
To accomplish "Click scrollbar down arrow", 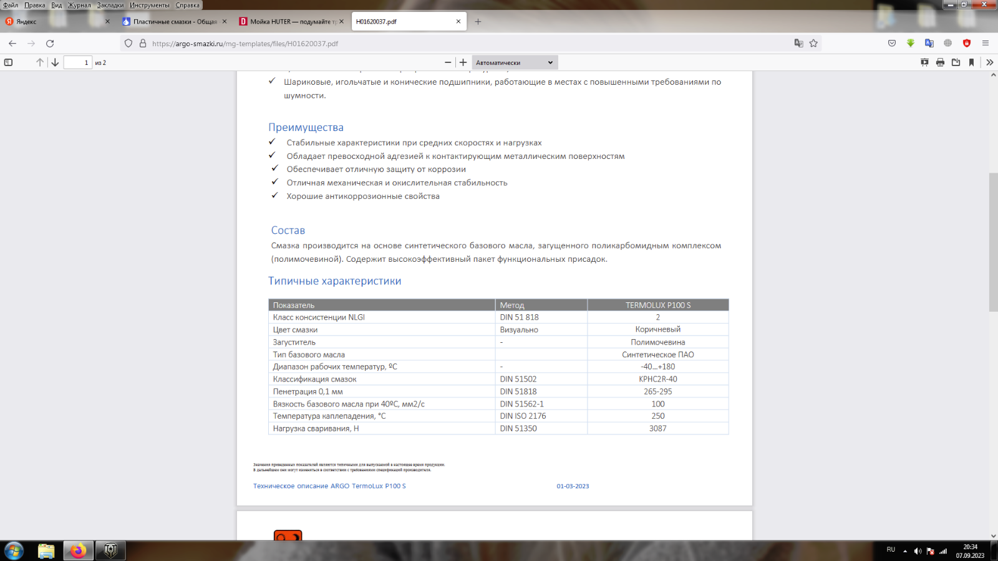I will [993, 536].
